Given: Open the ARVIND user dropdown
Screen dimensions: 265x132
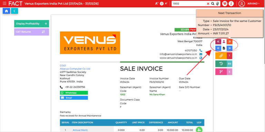Looking at the screenshot, I should click(253, 3).
